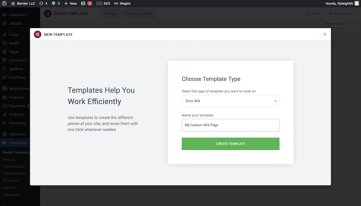
Task: Open the Error 404 template type dropdown
Action: tap(231, 101)
